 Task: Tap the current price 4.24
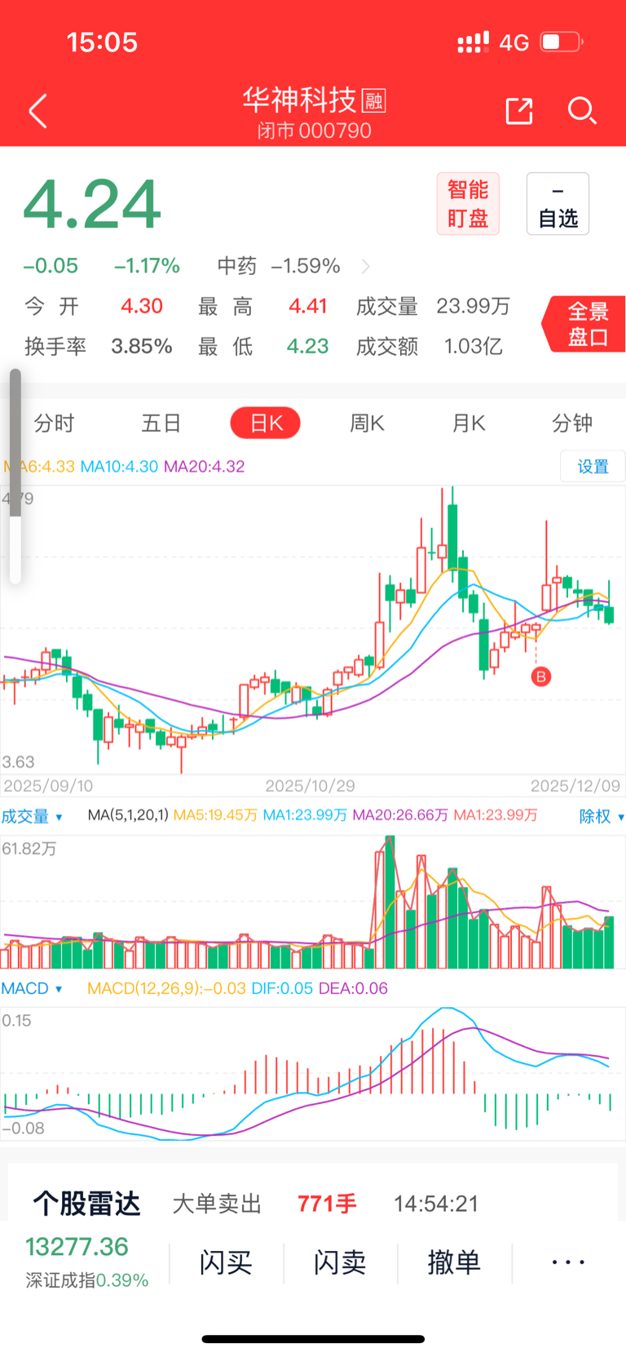[92, 204]
